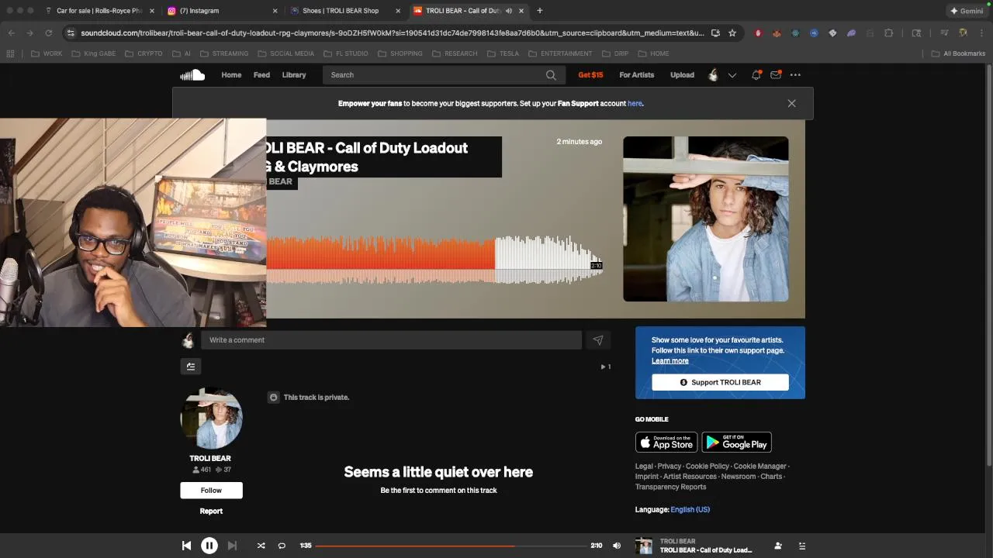Viewport: 993px width, 558px height.
Task: Click the Get $15 link
Action: click(590, 75)
